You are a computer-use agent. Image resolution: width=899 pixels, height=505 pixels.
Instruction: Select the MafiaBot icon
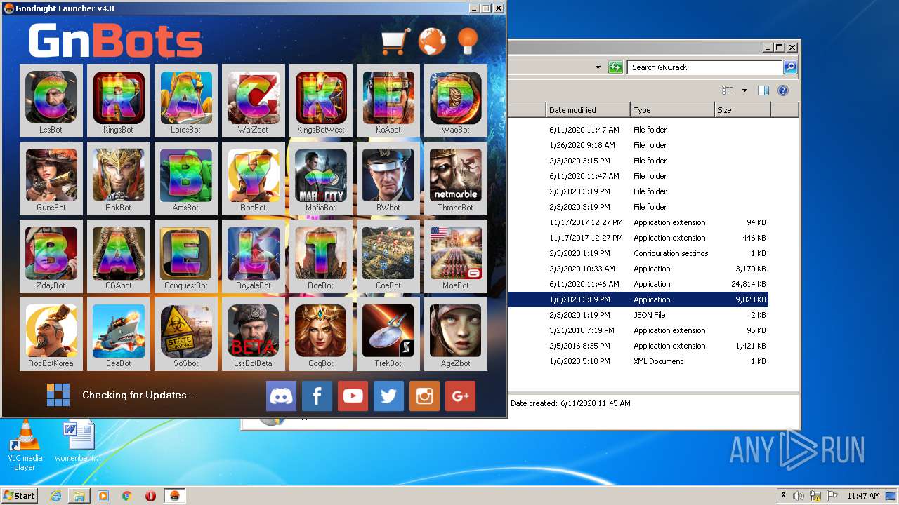coord(321,178)
